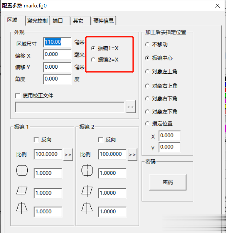The height and width of the screenshot is (233, 226).
Task: Click 振镜 2 比例 input field
Action: 112,154
